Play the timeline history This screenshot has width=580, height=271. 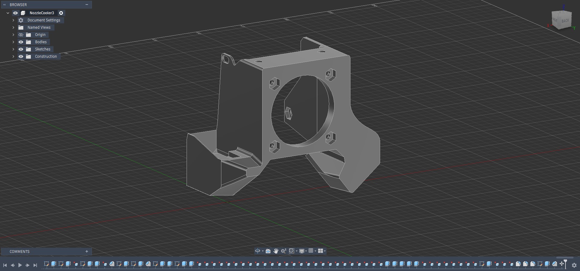20,265
